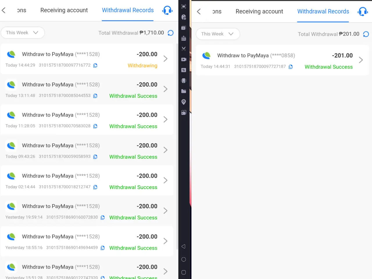The height and width of the screenshot is (279, 372).
Task: Click the Today 02:14:44 timestamp
Action: coord(20,187)
